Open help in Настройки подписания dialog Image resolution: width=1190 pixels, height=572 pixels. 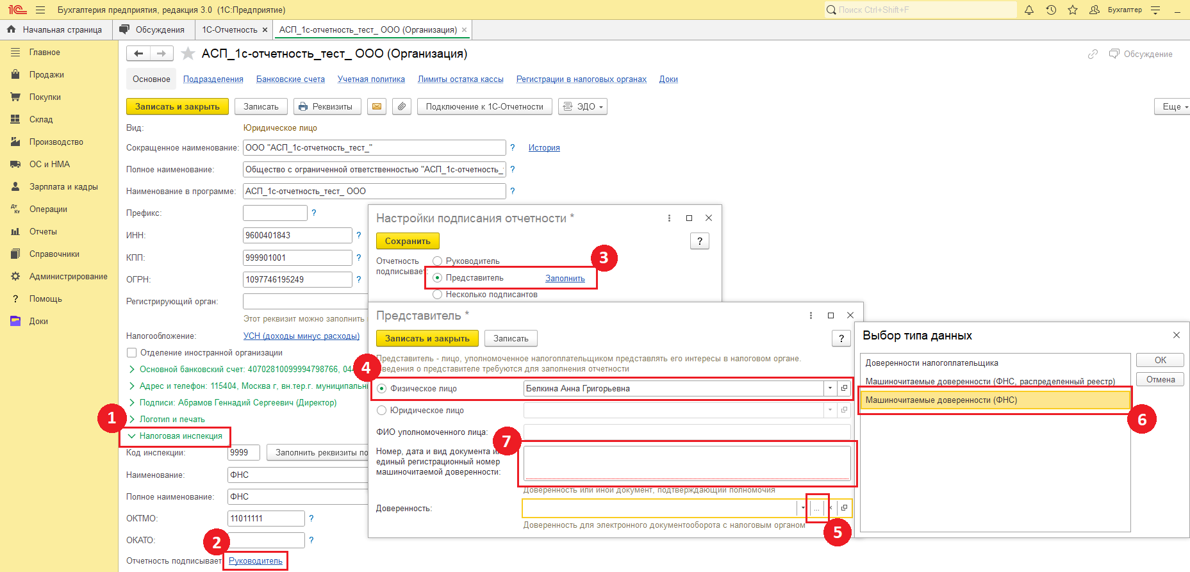(x=700, y=241)
